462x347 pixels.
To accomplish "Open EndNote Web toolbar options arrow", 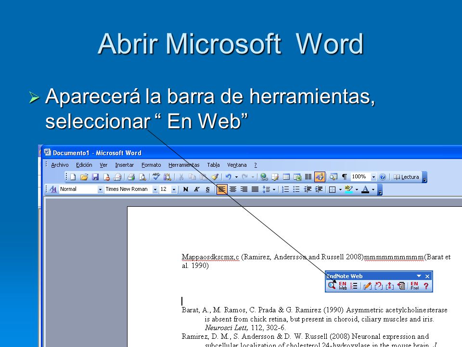I will coord(419,276).
